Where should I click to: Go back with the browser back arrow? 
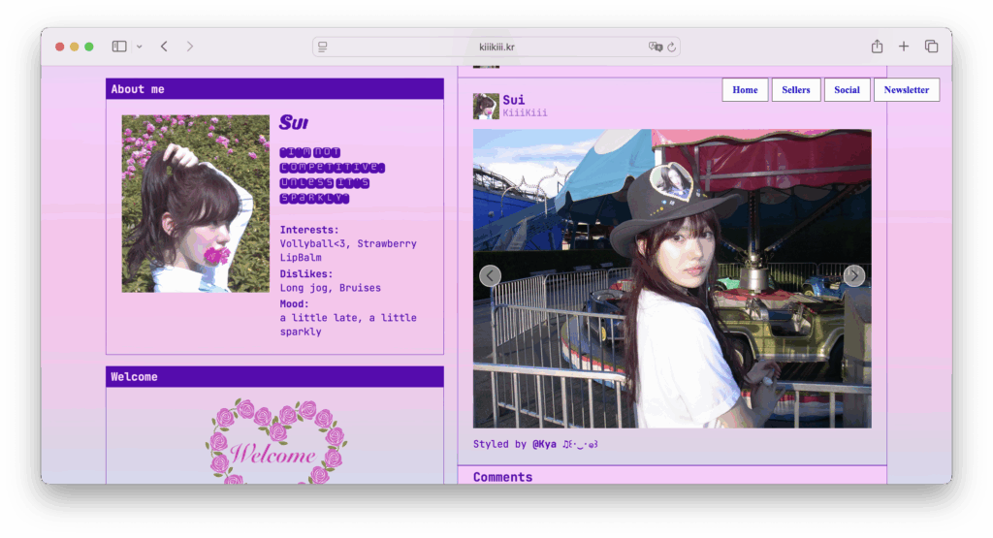click(164, 47)
